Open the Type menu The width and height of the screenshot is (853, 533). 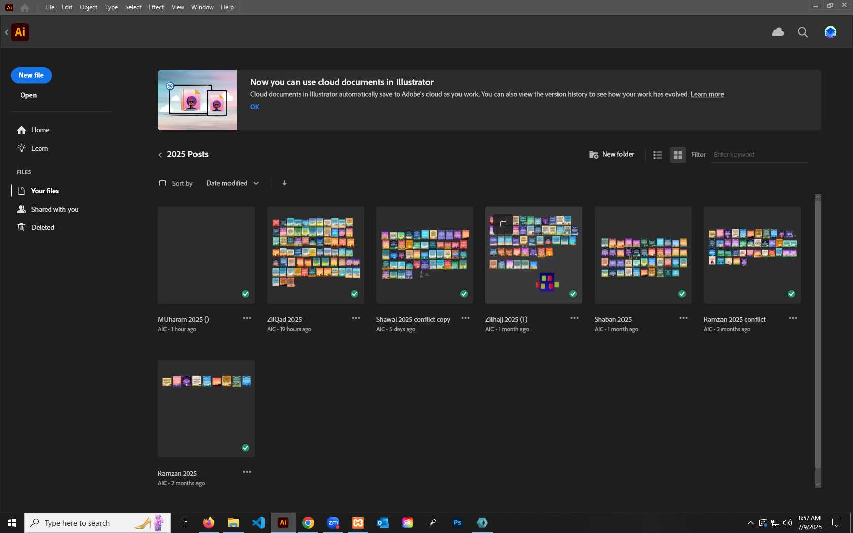tap(111, 7)
